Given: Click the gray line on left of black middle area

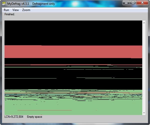Looking at the screenshot, I should [30, 78].
